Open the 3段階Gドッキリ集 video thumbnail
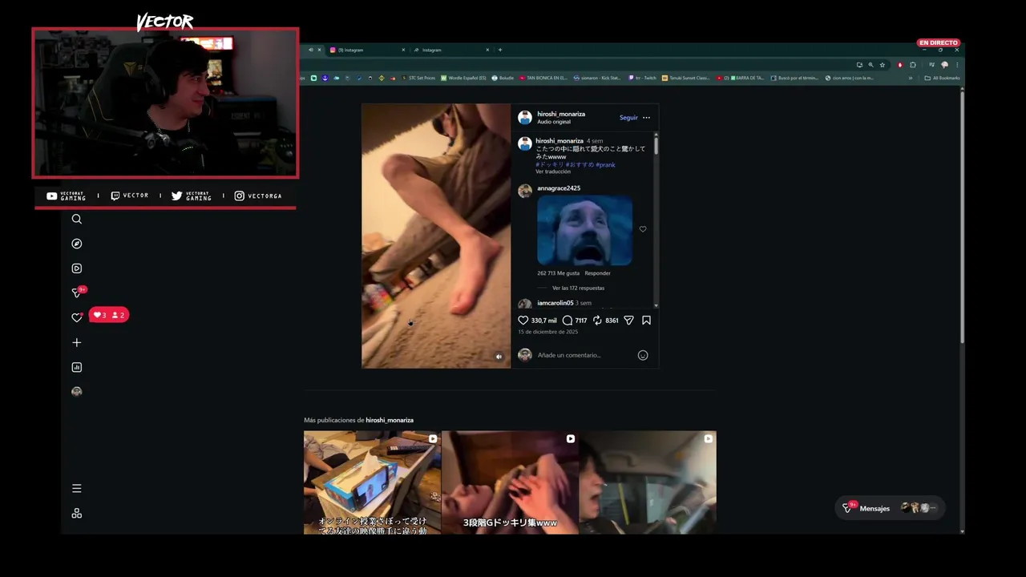Screen dimensions: 1026x577 pyautogui.click(x=510, y=482)
